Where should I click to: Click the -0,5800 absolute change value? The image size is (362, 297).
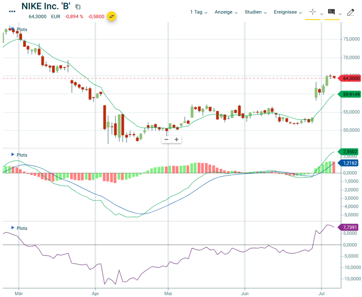click(96, 17)
